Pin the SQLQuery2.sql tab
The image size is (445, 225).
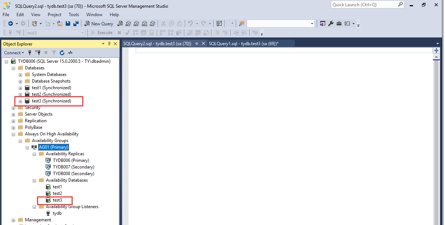click(x=196, y=43)
